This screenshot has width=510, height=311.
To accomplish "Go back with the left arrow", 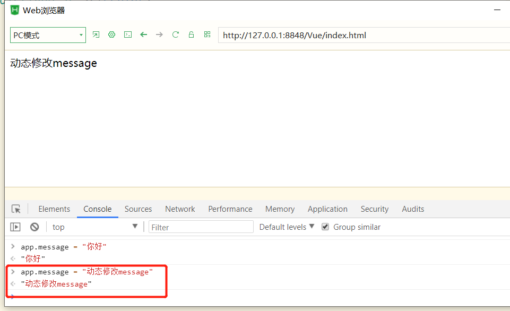I will coord(143,35).
